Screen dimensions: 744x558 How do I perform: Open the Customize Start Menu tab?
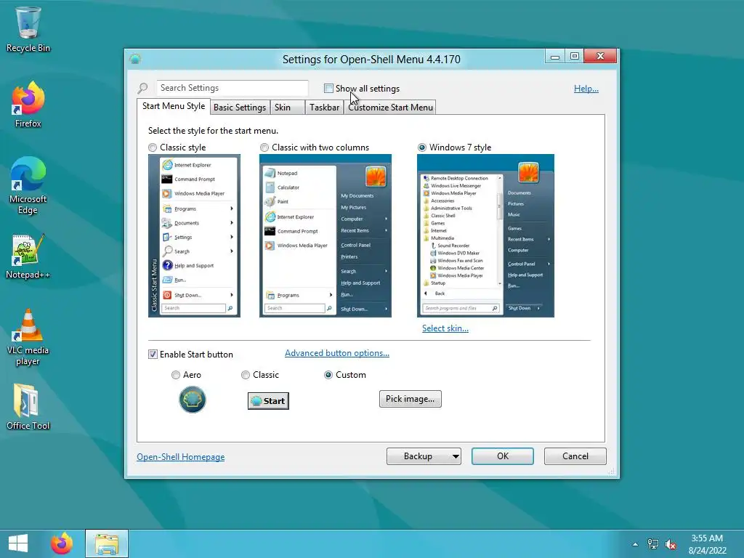point(390,108)
